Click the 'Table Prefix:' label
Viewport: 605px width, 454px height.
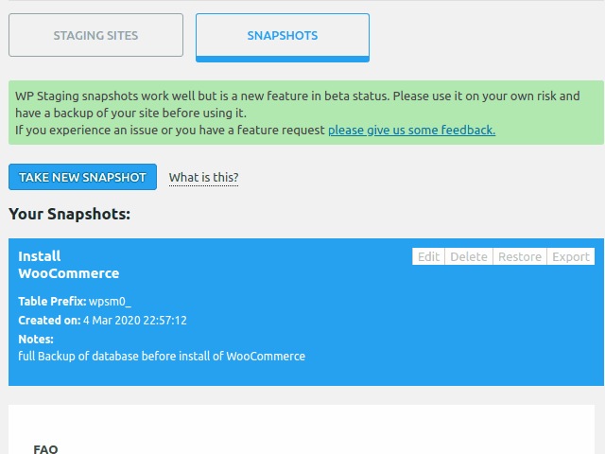(x=52, y=302)
